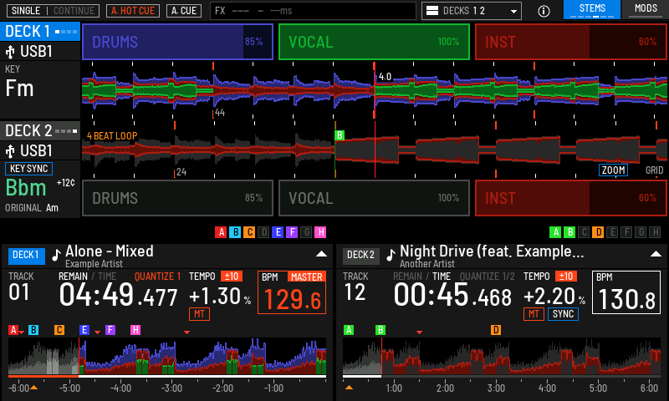The width and height of the screenshot is (669, 401).
Task: Select ZOOM waveform mode
Action: (x=613, y=170)
